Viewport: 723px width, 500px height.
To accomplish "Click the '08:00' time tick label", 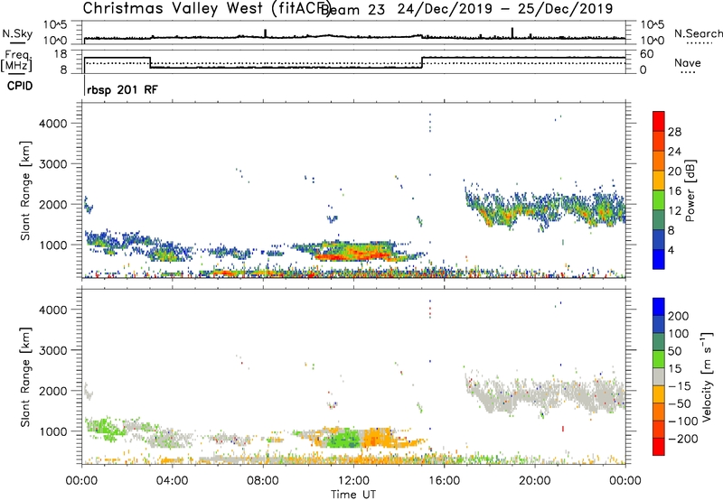I will click(263, 481).
